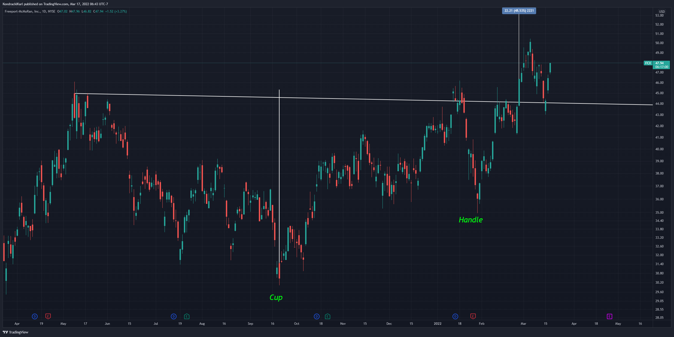This screenshot has height=337, width=674.
Task: Click the red April 2021 earnings E marker
Action: tap(48, 316)
